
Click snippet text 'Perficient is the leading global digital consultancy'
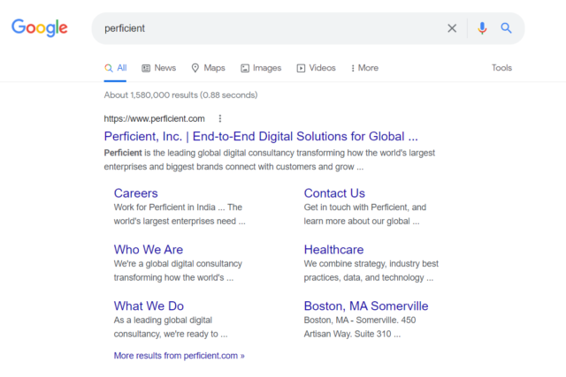coord(199,153)
